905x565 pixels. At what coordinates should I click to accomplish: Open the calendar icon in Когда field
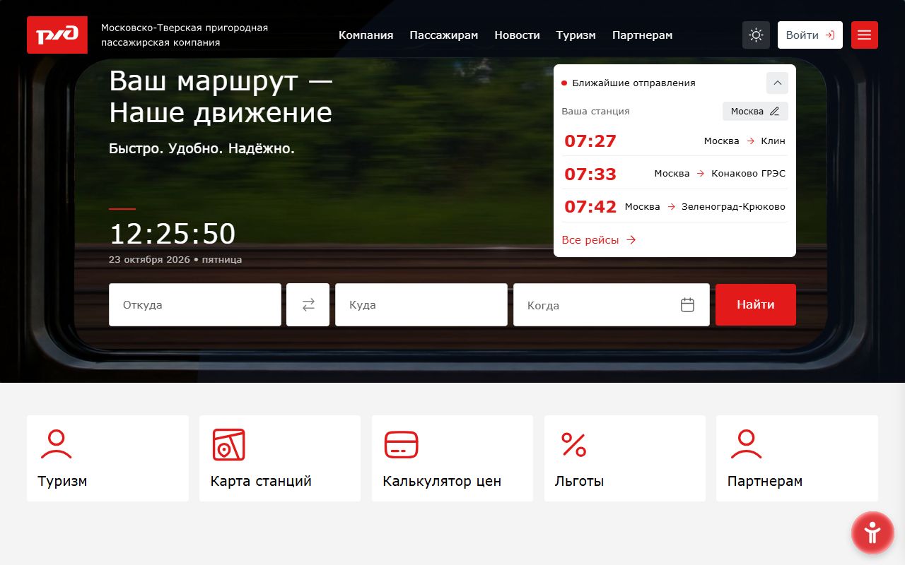[x=687, y=305]
